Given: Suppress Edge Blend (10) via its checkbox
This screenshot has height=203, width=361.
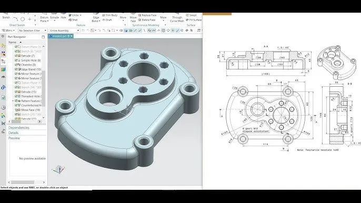Looking at the screenshot, I should click(x=16, y=69).
